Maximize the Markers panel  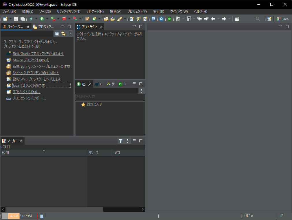tap(141, 141)
